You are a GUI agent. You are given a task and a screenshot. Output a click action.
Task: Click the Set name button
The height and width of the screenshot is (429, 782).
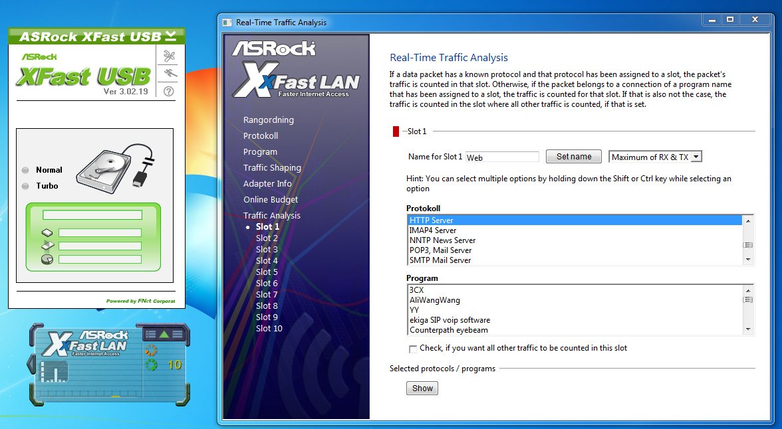(x=573, y=156)
